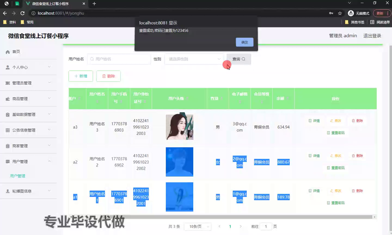Screen dimensions: 392x235
Task: Click 重置密码 for user a2
Action: [x=336, y=168]
